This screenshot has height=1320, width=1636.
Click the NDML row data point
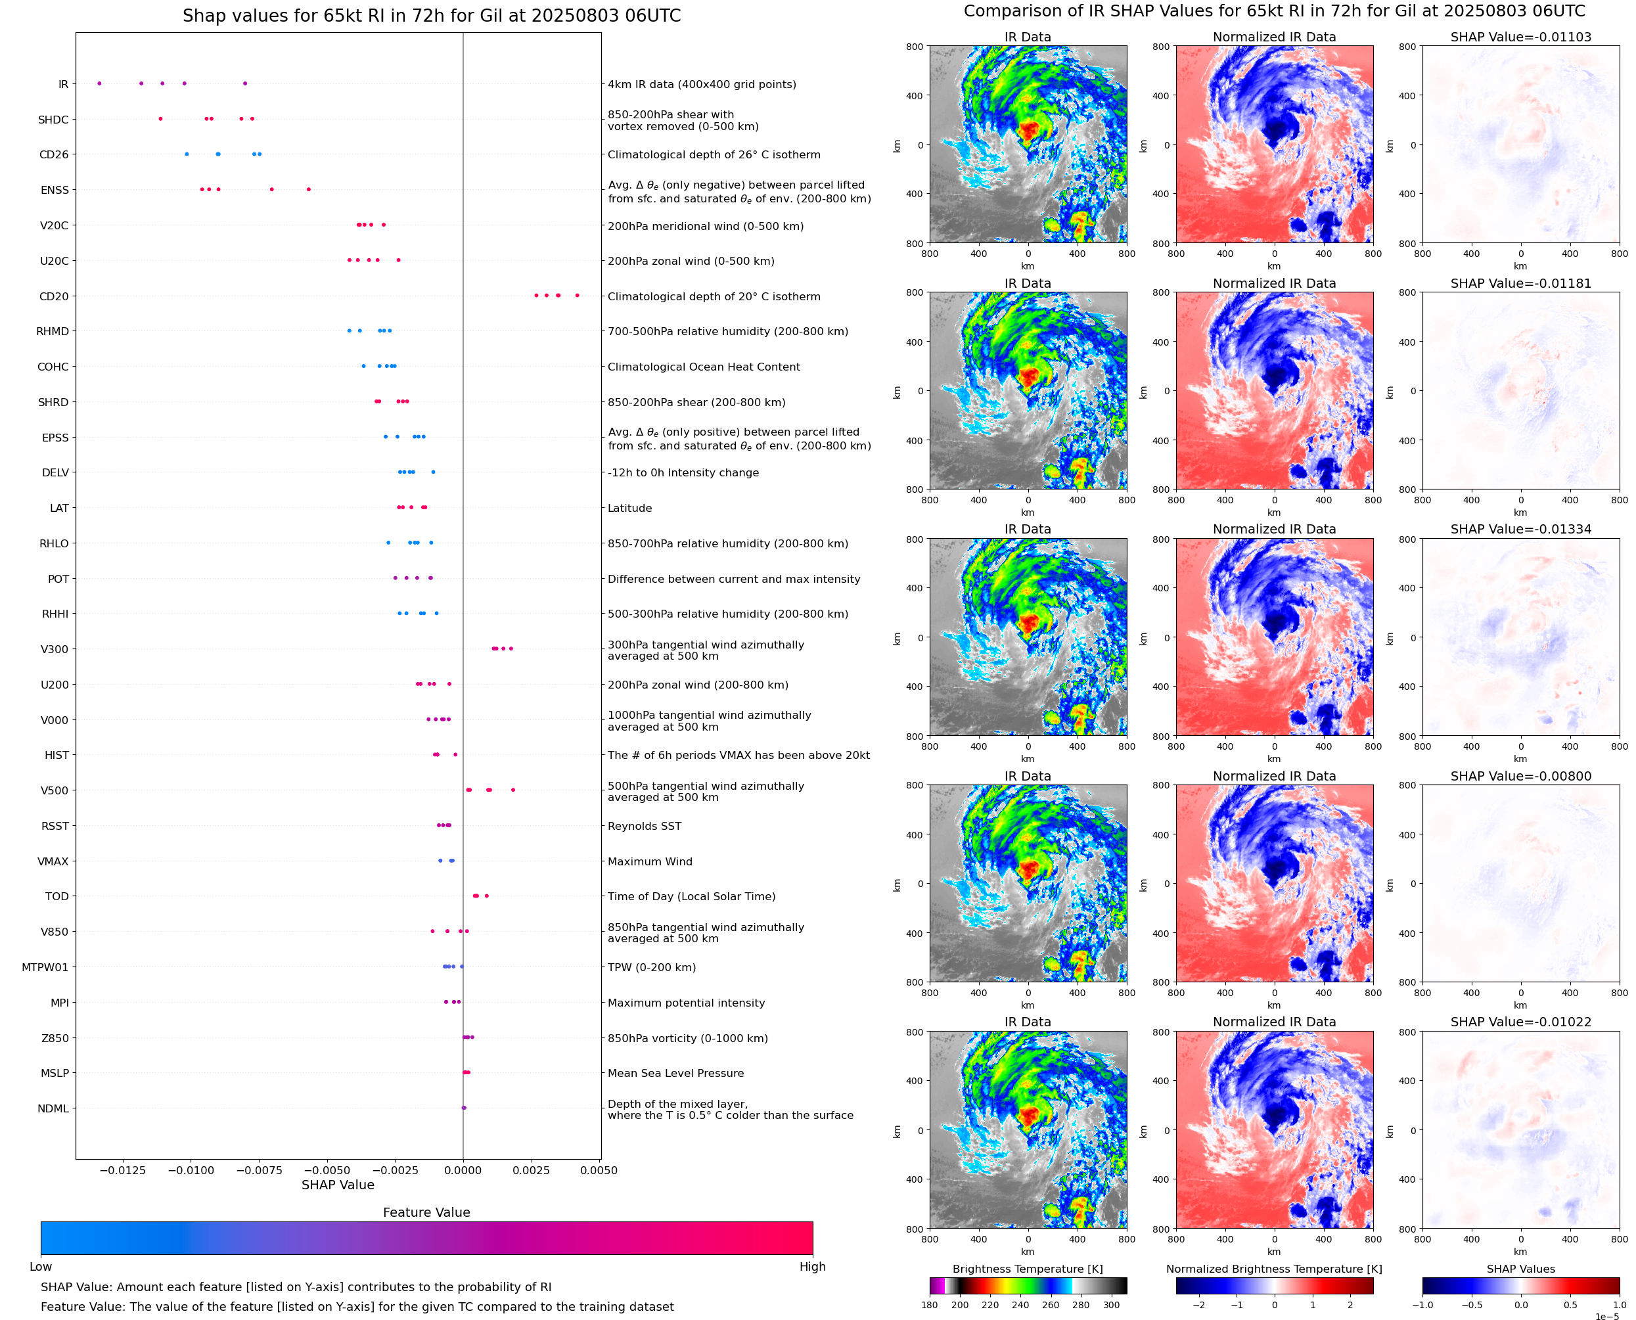(464, 1108)
